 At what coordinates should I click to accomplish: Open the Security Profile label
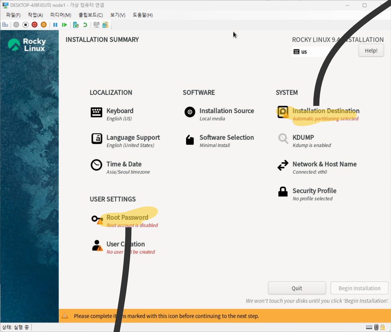point(315,191)
